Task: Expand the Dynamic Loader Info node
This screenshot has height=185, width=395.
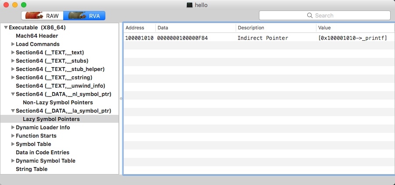Action: tap(13, 128)
